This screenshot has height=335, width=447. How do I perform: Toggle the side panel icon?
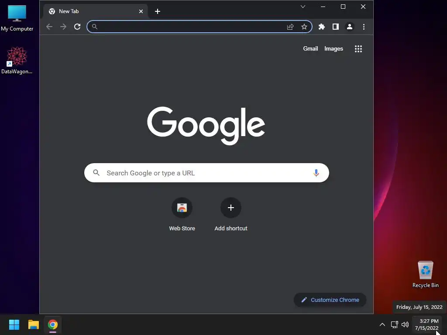(336, 27)
